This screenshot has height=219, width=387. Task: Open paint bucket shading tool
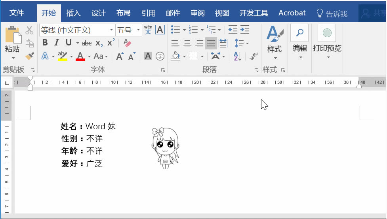tap(175, 56)
